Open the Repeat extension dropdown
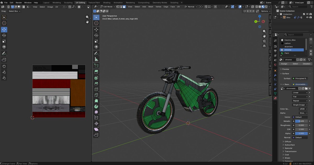314x165 pixels. pos(300,101)
